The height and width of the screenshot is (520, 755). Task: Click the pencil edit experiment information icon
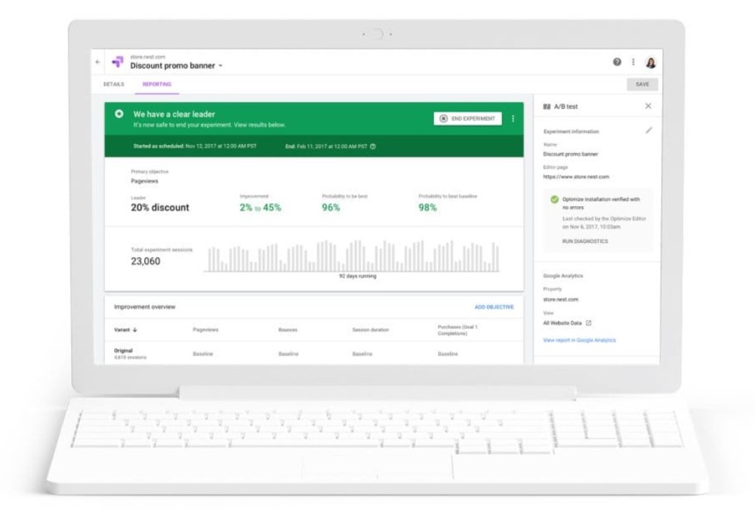[x=649, y=131]
